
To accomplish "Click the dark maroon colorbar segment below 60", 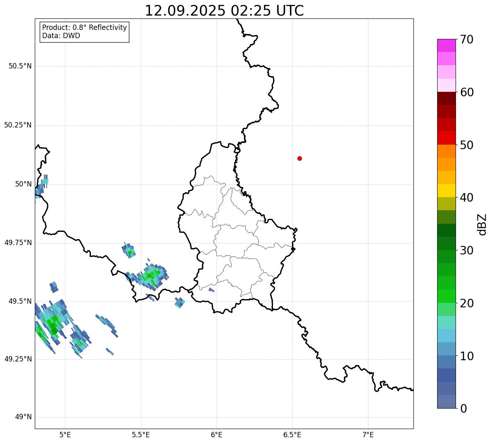I will tap(446, 98).
